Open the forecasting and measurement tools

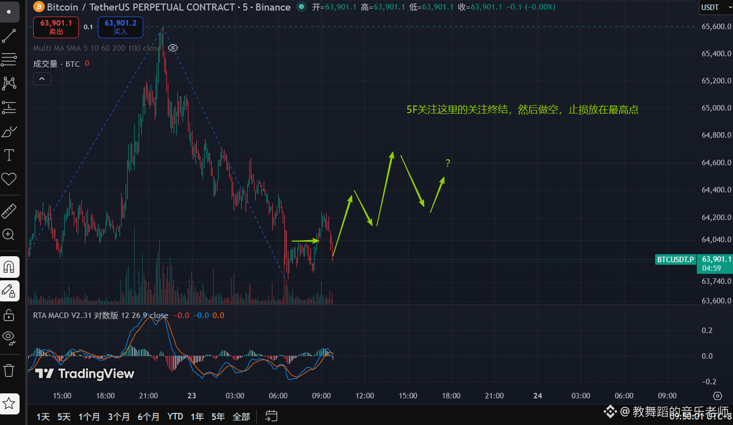(9, 107)
